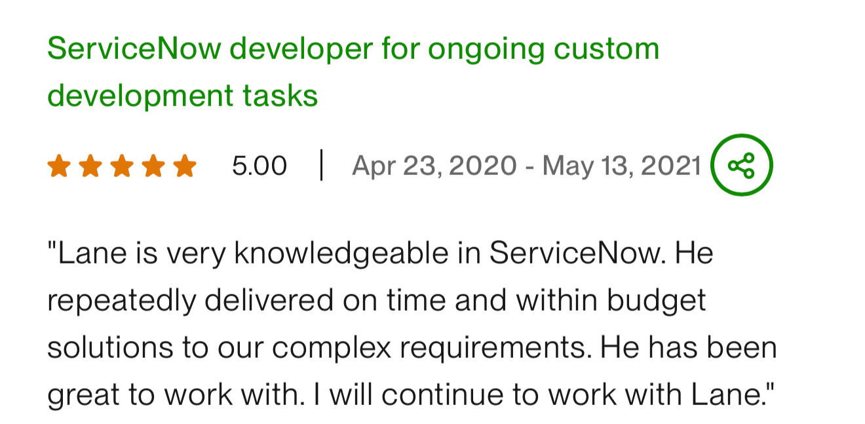
Task: Click the second orange rating star
Action: (x=90, y=166)
